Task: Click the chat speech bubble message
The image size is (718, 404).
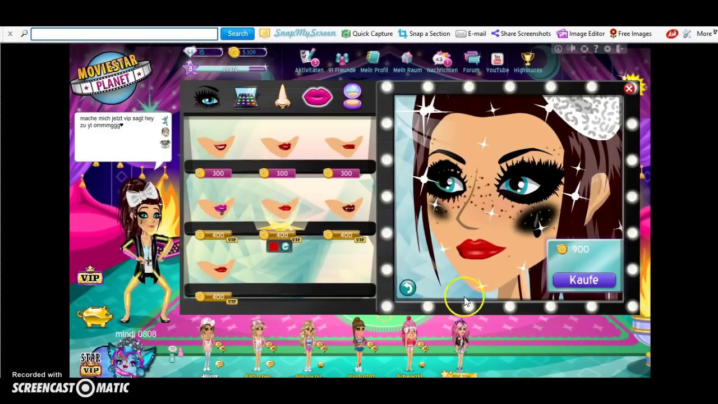Action: tap(122, 137)
